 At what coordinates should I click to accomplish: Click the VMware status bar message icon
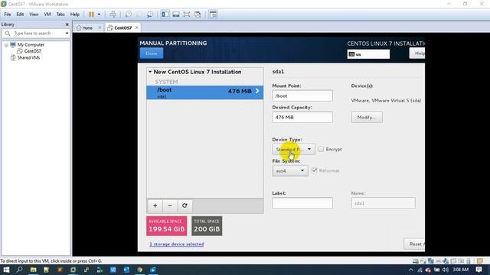[480, 261]
